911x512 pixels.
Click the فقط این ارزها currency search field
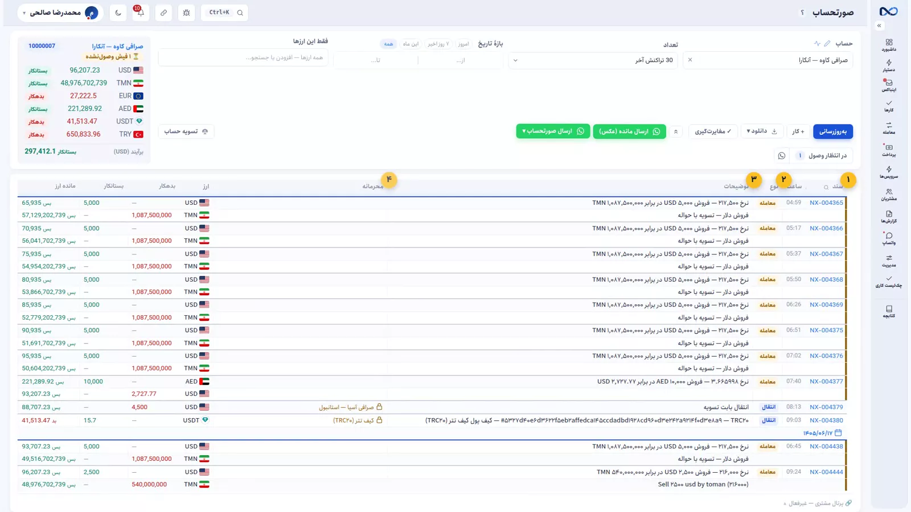tap(243, 57)
